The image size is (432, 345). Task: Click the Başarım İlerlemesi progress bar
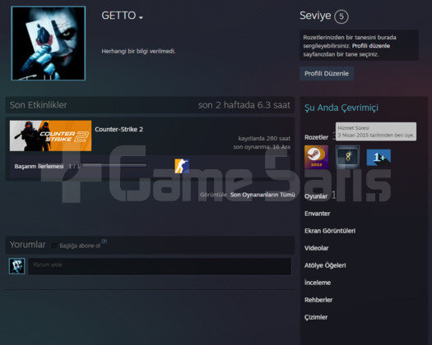coord(114,166)
